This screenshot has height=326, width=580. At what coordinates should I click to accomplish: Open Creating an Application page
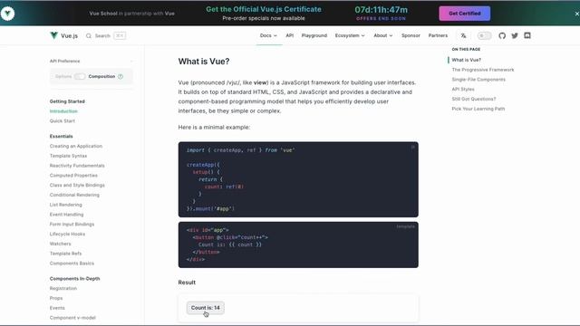click(76, 146)
